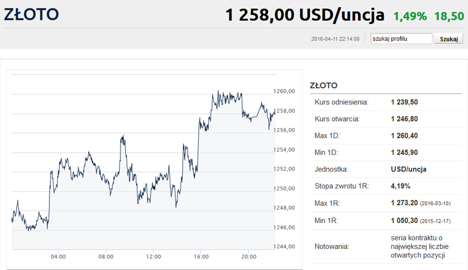Image resolution: width=468 pixels, height=270 pixels.
Task: Click the 12:00 time axis label
Action: (154, 257)
